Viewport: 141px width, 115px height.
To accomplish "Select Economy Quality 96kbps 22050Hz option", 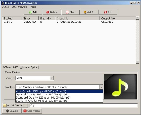I will pos(59,101).
